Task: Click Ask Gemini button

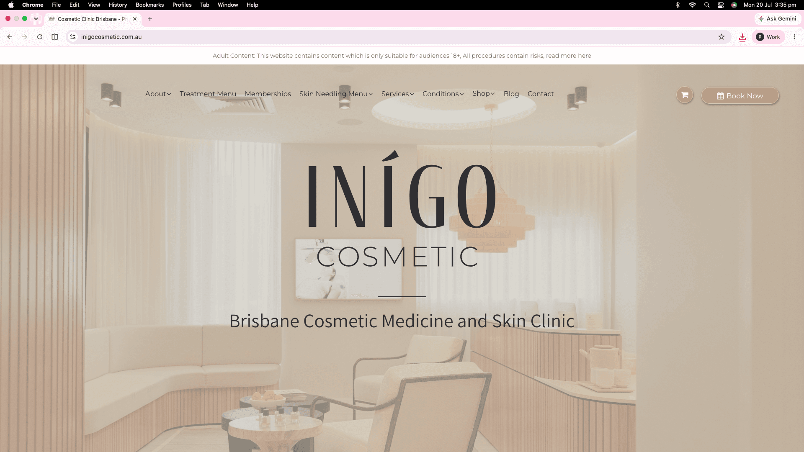Action: (x=778, y=19)
